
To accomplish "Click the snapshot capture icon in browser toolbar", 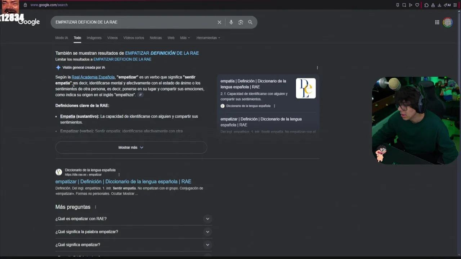I will click(404, 5).
